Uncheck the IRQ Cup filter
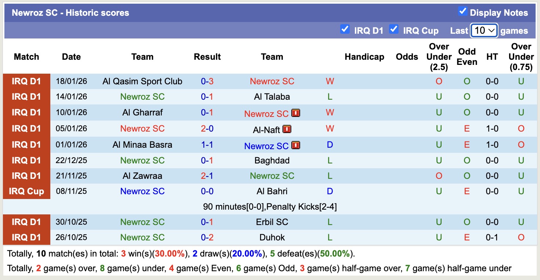Image resolution: width=540 pixels, height=280 pixels. tap(394, 29)
